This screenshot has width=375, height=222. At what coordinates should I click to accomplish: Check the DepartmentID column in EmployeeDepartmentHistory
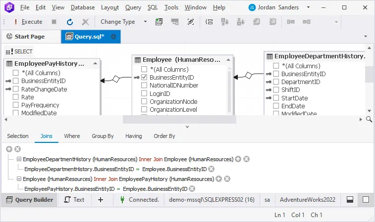click(x=276, y=82)
